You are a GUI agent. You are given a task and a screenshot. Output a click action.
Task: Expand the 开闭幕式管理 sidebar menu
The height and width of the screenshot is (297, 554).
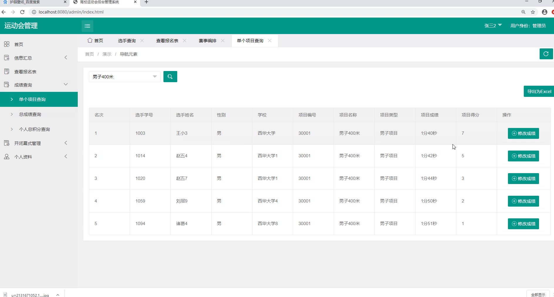(x=35, y=143)
